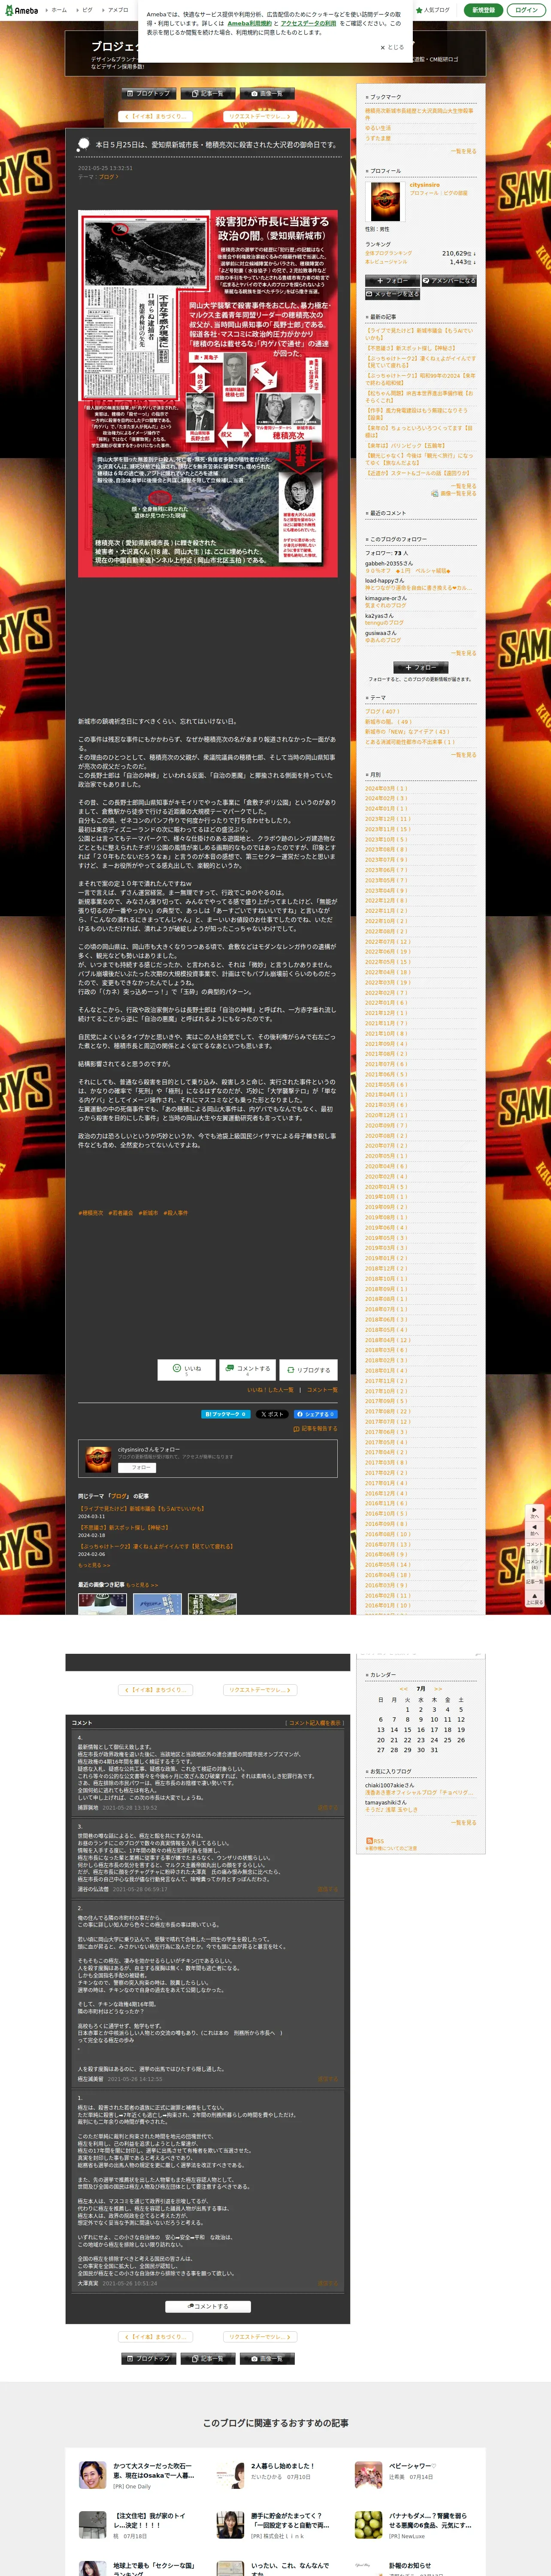Open the Ameba logo home link

(x=20, y=10)
